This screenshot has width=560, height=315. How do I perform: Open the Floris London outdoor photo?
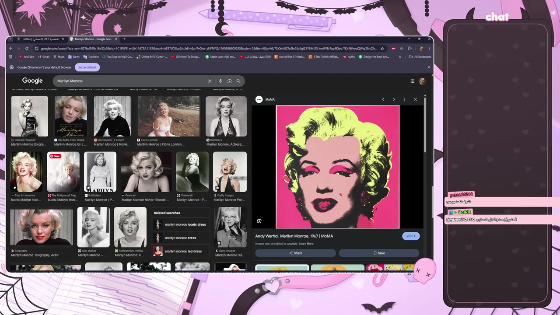pyautogui.click(x=168, y=117)
